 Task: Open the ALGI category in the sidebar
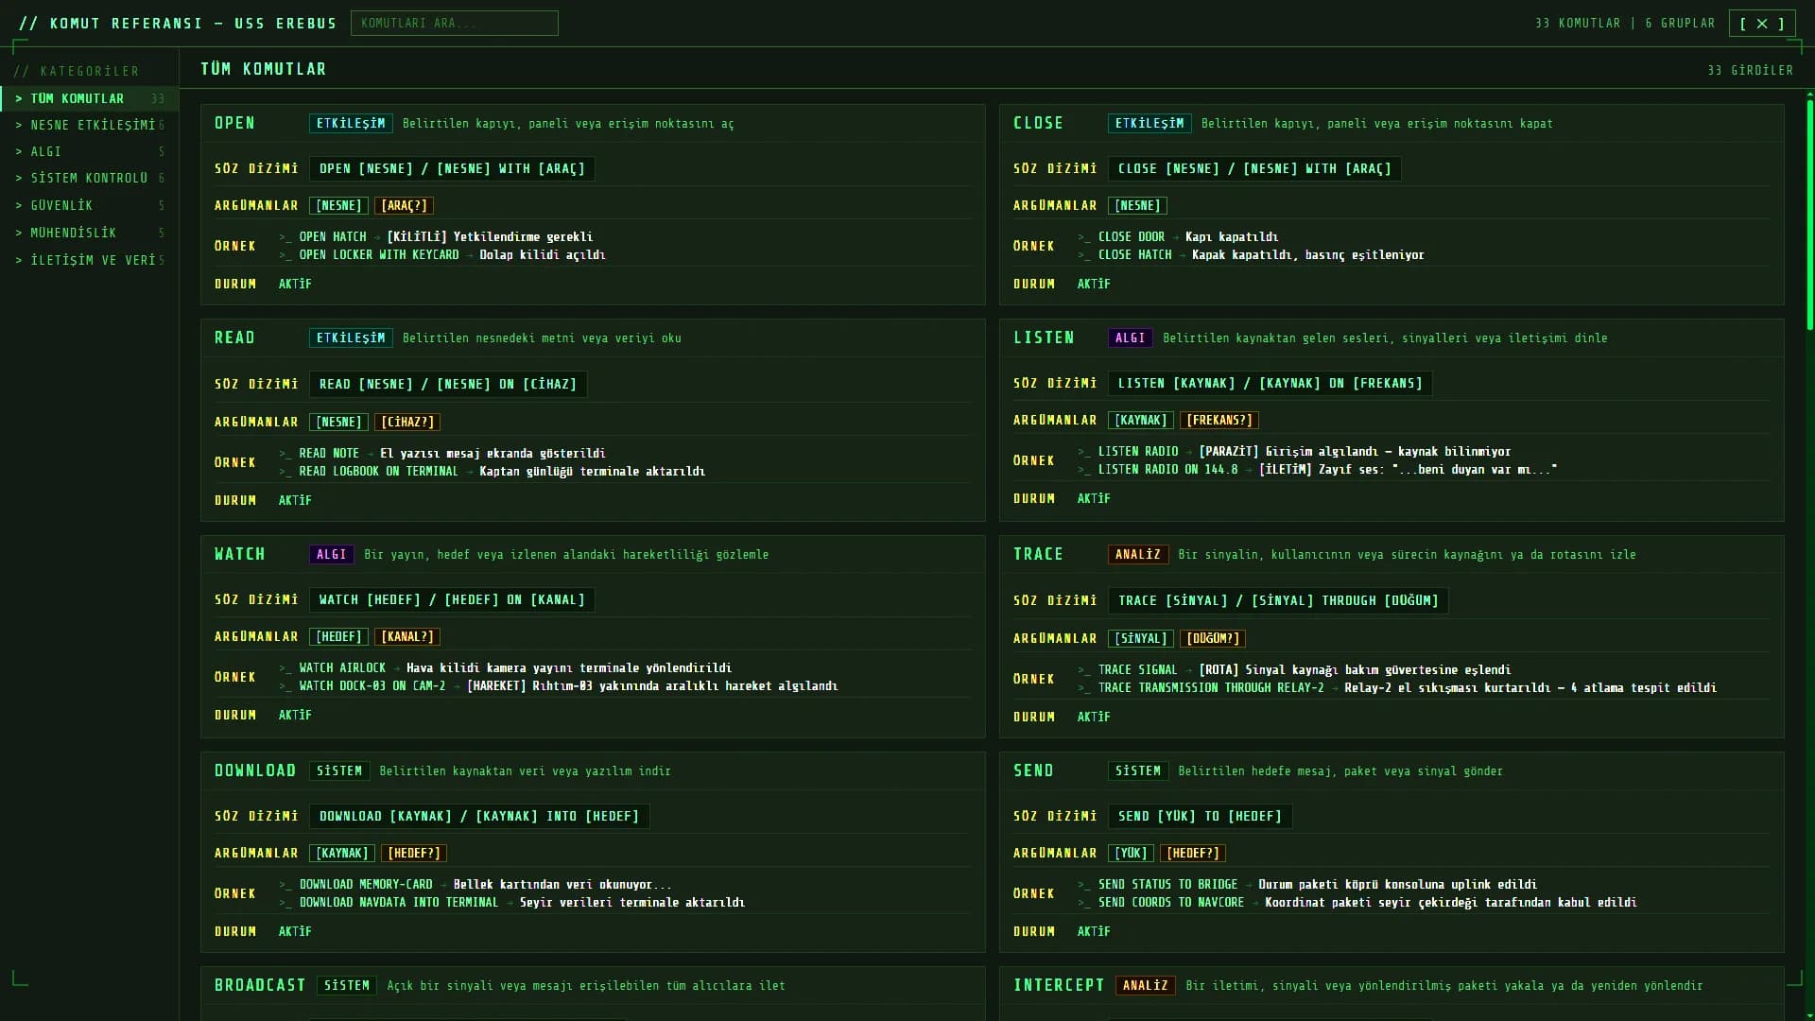pyautogui.click(x=89, y=151)
